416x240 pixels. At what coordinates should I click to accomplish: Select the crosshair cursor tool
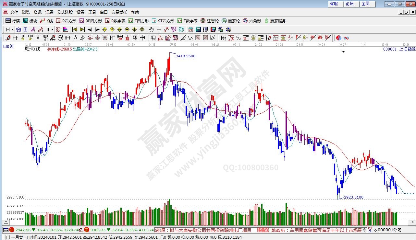pyautogui.click(x=159, y=29)
